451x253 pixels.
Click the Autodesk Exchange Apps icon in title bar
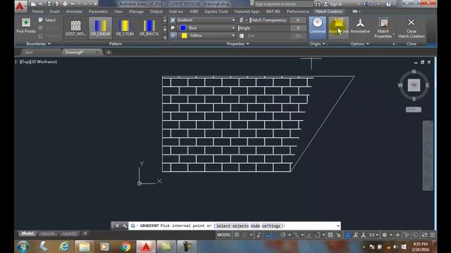tap(365, 4)
